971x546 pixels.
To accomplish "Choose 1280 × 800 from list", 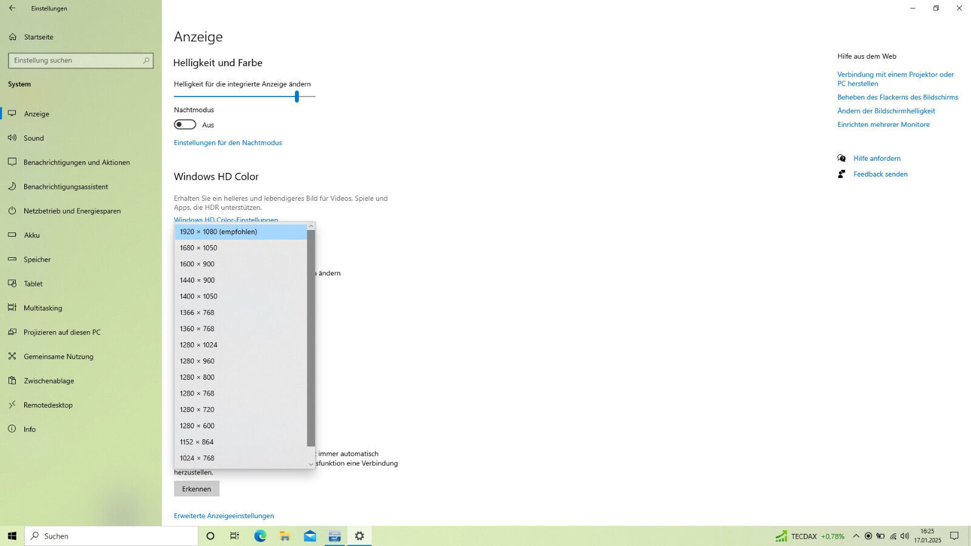I will point(241,377).
